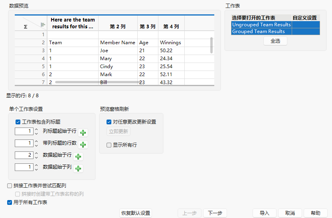This screenshot has height=218, width=332.
Task: Cancel the dialog with 取消
Action: 290,213
